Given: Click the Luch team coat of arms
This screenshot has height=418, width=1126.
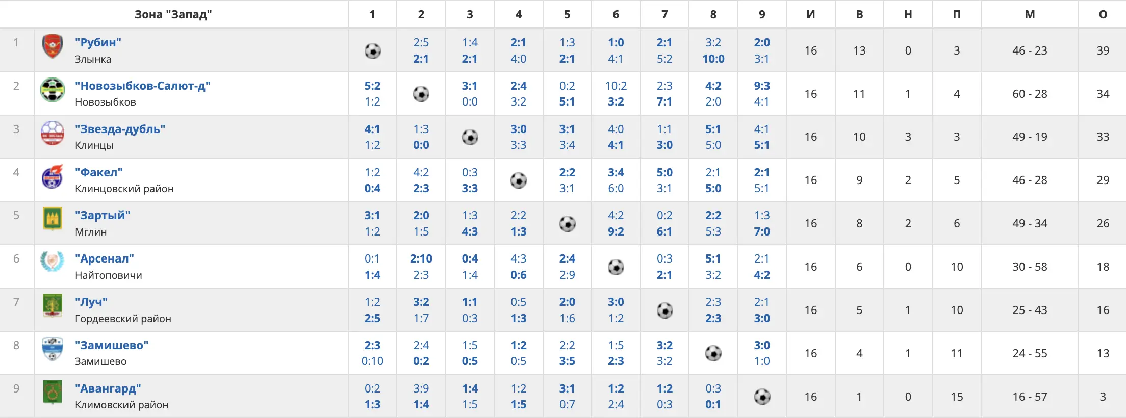Looking at the screenshot, I should click(x=52, y=306).
